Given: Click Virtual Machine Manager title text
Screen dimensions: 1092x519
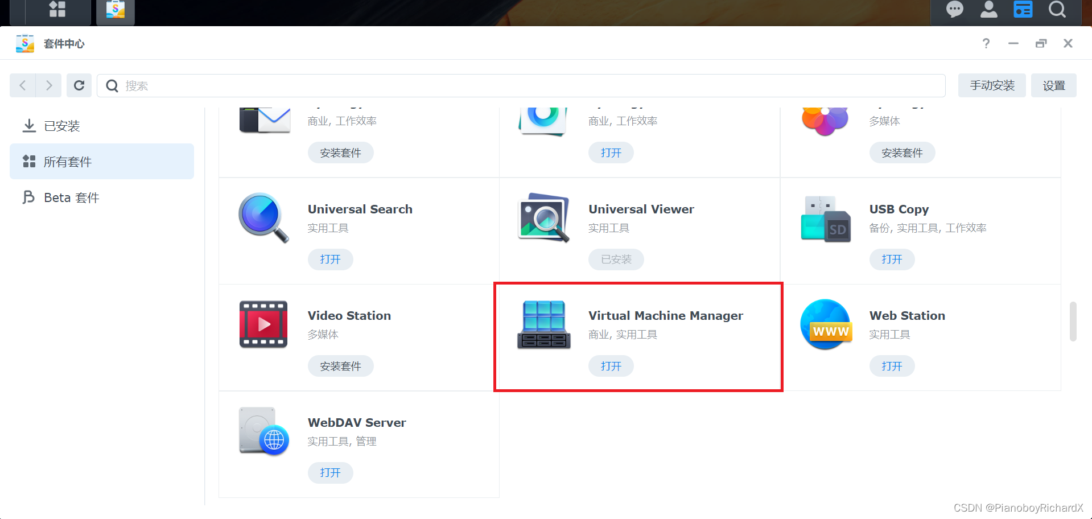Looking at the screenshot, I should (666, 316).
